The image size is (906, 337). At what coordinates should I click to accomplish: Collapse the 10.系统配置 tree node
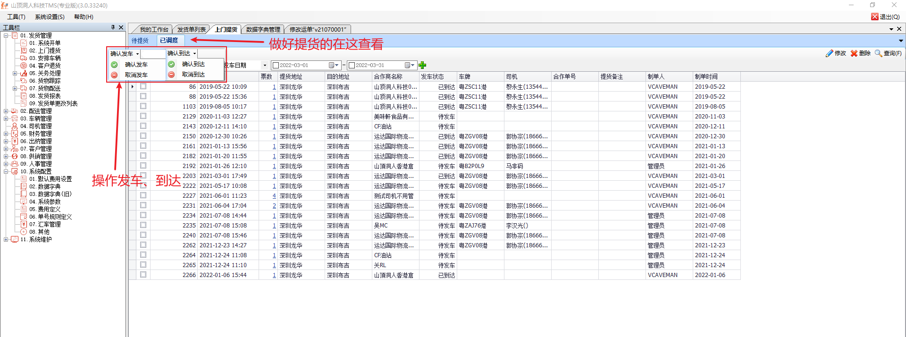click(6, 172)
